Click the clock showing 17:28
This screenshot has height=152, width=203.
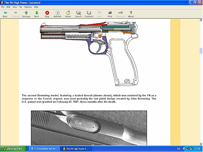coord(197,149)
